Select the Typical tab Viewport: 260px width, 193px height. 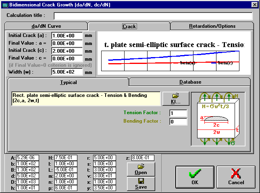pos(68,82)
